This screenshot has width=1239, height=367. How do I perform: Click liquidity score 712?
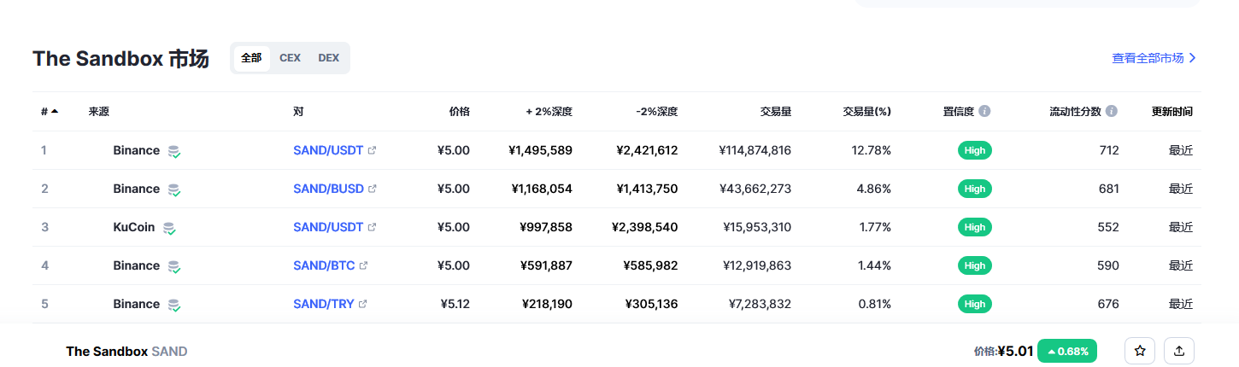[x=1109, y=150]
